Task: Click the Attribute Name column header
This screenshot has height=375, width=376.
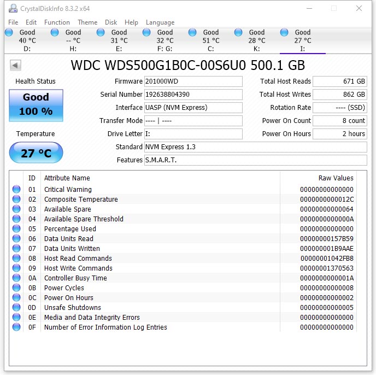Action: (67, 178)
